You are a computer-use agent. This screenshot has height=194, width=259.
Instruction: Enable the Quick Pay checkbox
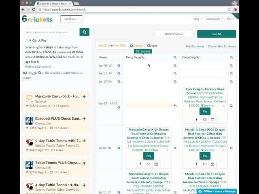26,40
